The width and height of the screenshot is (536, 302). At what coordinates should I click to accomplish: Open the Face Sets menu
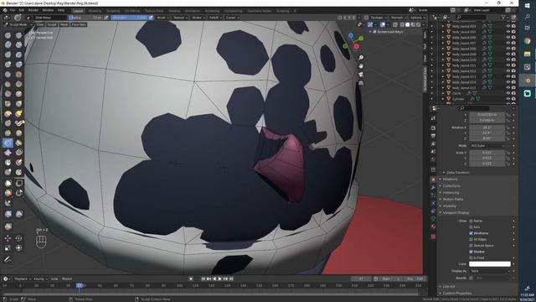click(x=79, y=24)
